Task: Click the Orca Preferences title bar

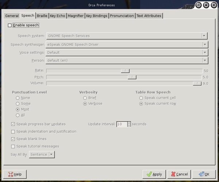Action: [x=101, y=5]
